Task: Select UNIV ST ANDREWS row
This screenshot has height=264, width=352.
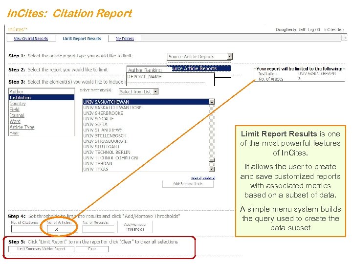Action: click(146, 130)
